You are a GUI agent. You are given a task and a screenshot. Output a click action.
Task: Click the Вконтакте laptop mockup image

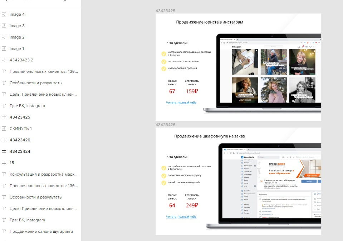coord(264,186)
